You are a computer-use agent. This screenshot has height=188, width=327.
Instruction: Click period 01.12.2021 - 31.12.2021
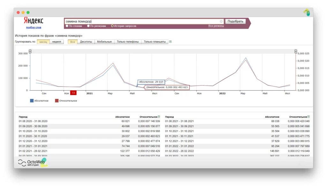pos(179,141)
